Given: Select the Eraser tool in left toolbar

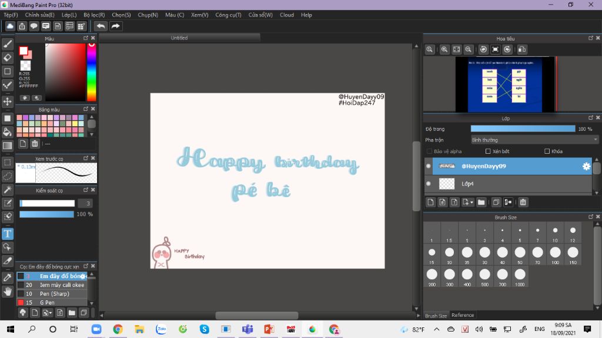Looking at the screenshot, I should pos(7,58).
